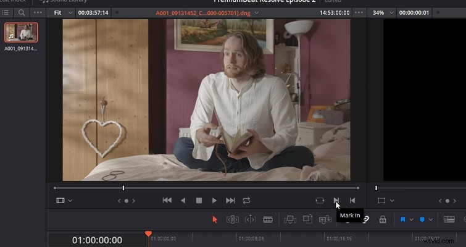Stop playback in source viewer

(199, 201)
